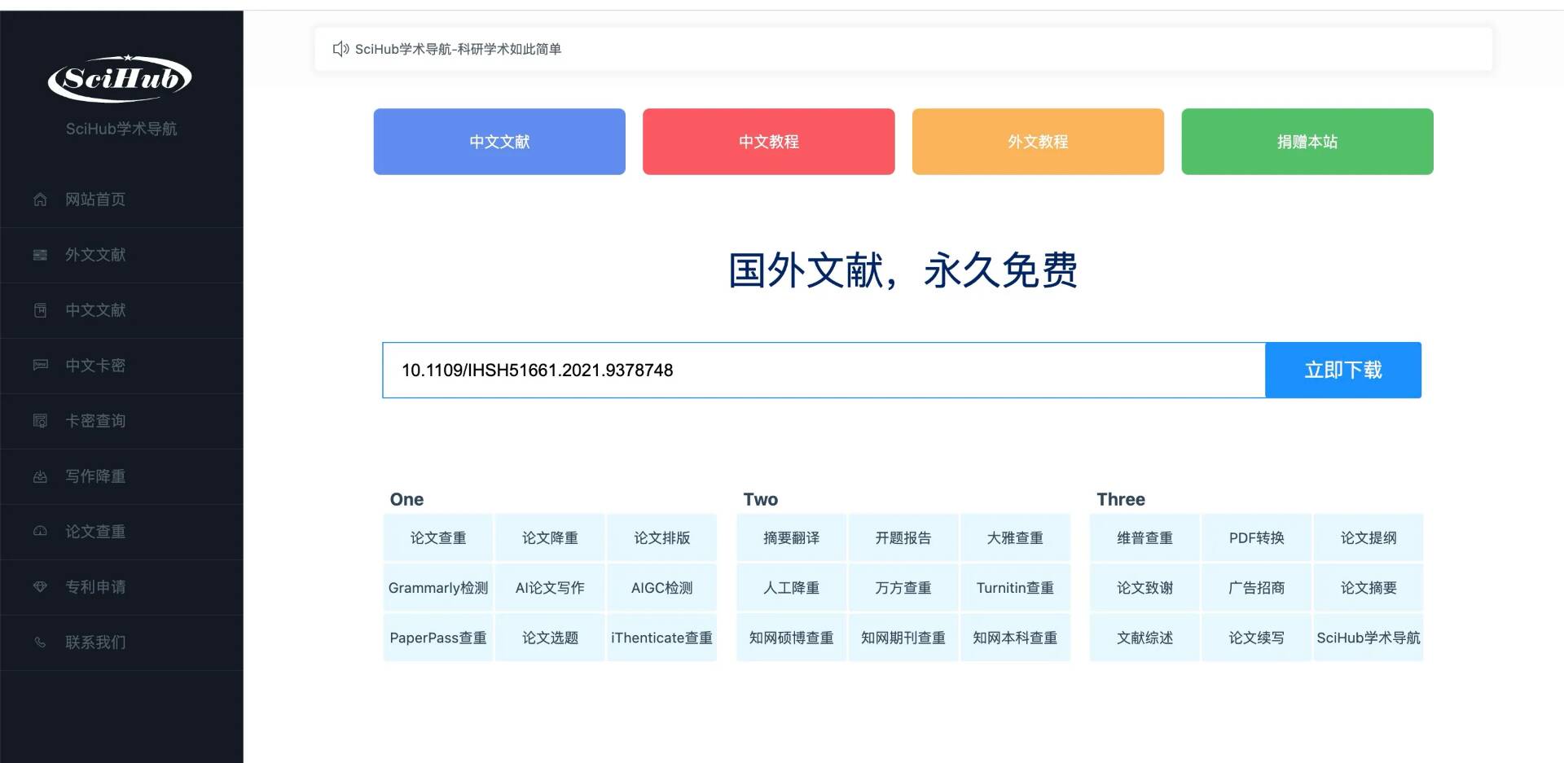Open 人工降重 link

point(792,588)
